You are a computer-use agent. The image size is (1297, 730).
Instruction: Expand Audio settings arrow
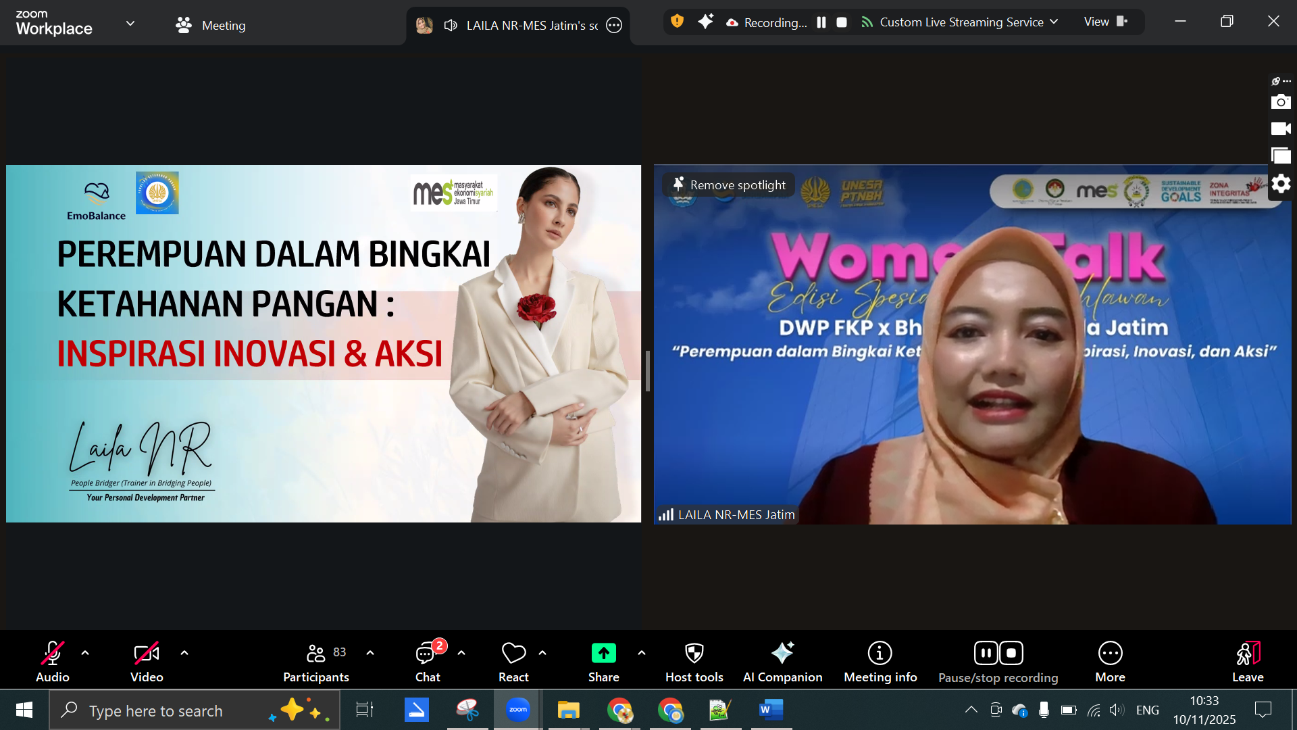(85, 653)
